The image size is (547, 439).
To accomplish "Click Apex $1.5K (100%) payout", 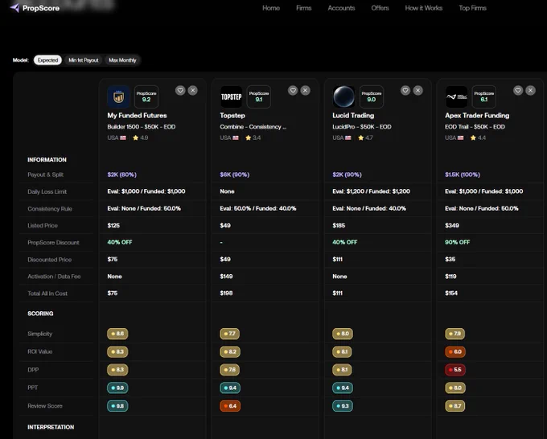I will point(463,174).
